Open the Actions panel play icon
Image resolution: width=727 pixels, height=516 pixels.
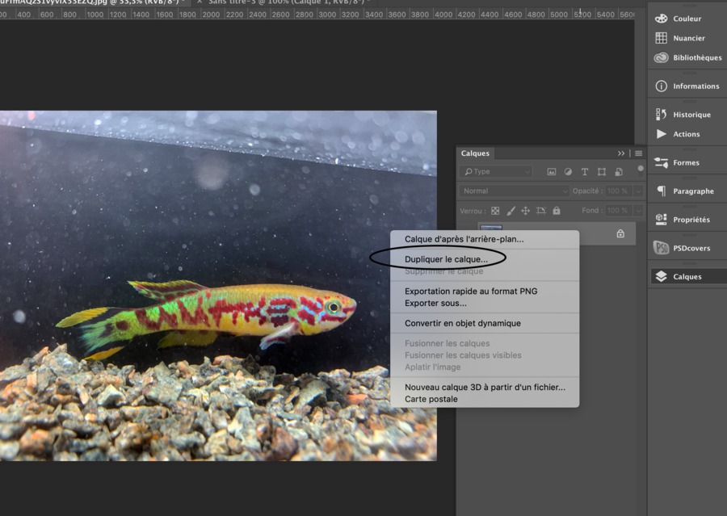(661, 134)
